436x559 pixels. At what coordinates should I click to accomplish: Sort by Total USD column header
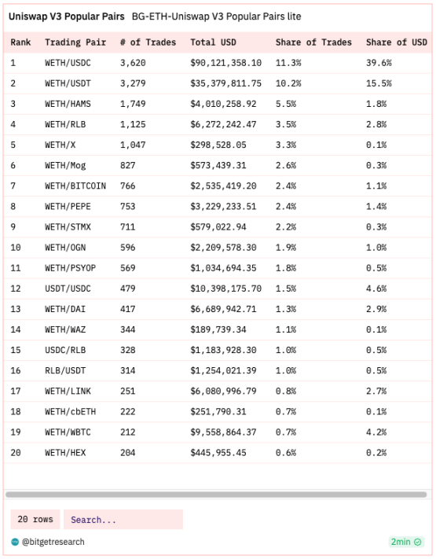(213, 42)
